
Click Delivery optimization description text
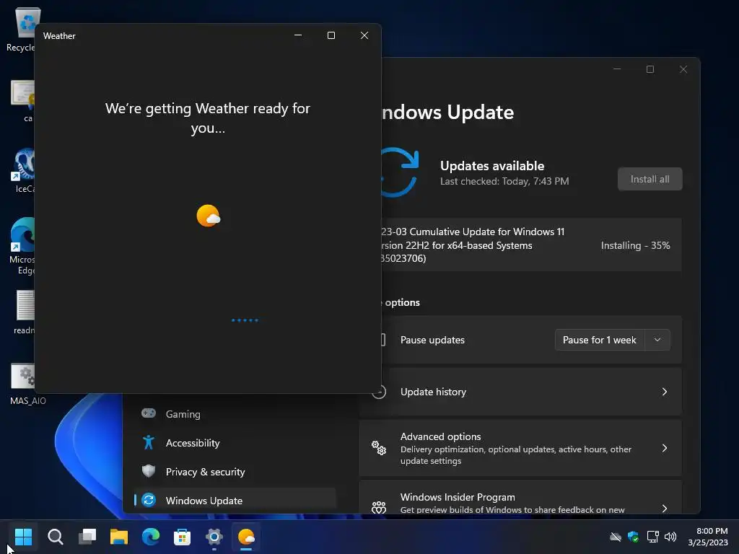click(515, 454)
